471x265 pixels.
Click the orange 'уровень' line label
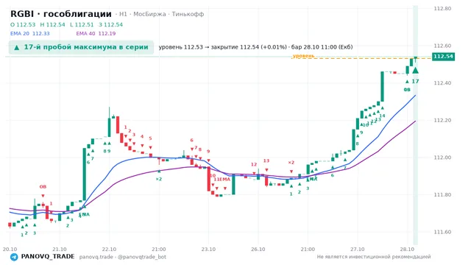303,56
